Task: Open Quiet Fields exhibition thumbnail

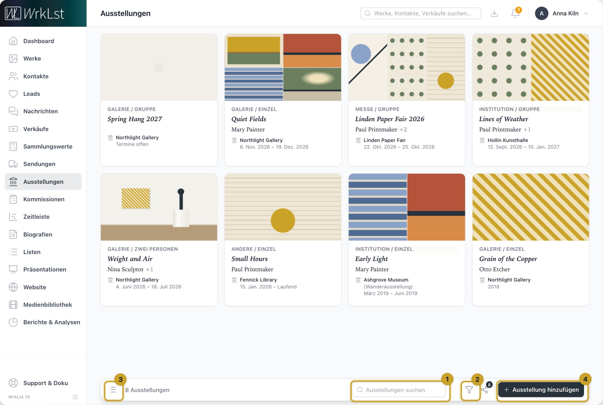Action: coord(283,67)
